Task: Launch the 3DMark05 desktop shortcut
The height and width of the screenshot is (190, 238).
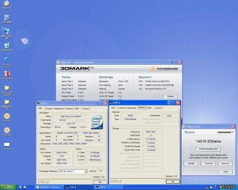Action: [x=7, y=118]
